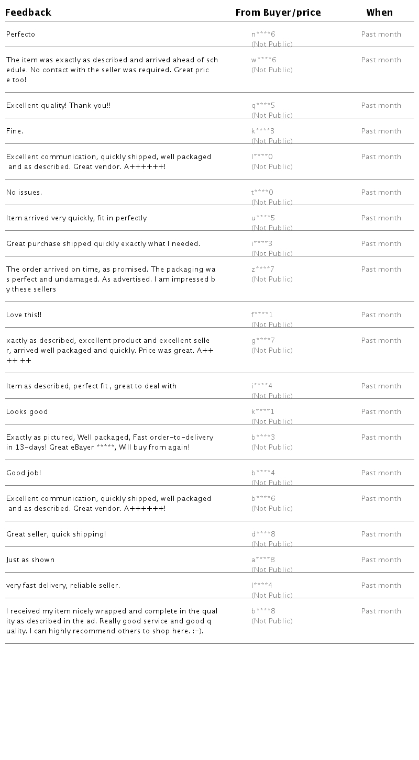Open buyer u****5 profile
Image resolution: width=419 pixels, height=760 pixels.
[x=263, y=218]
